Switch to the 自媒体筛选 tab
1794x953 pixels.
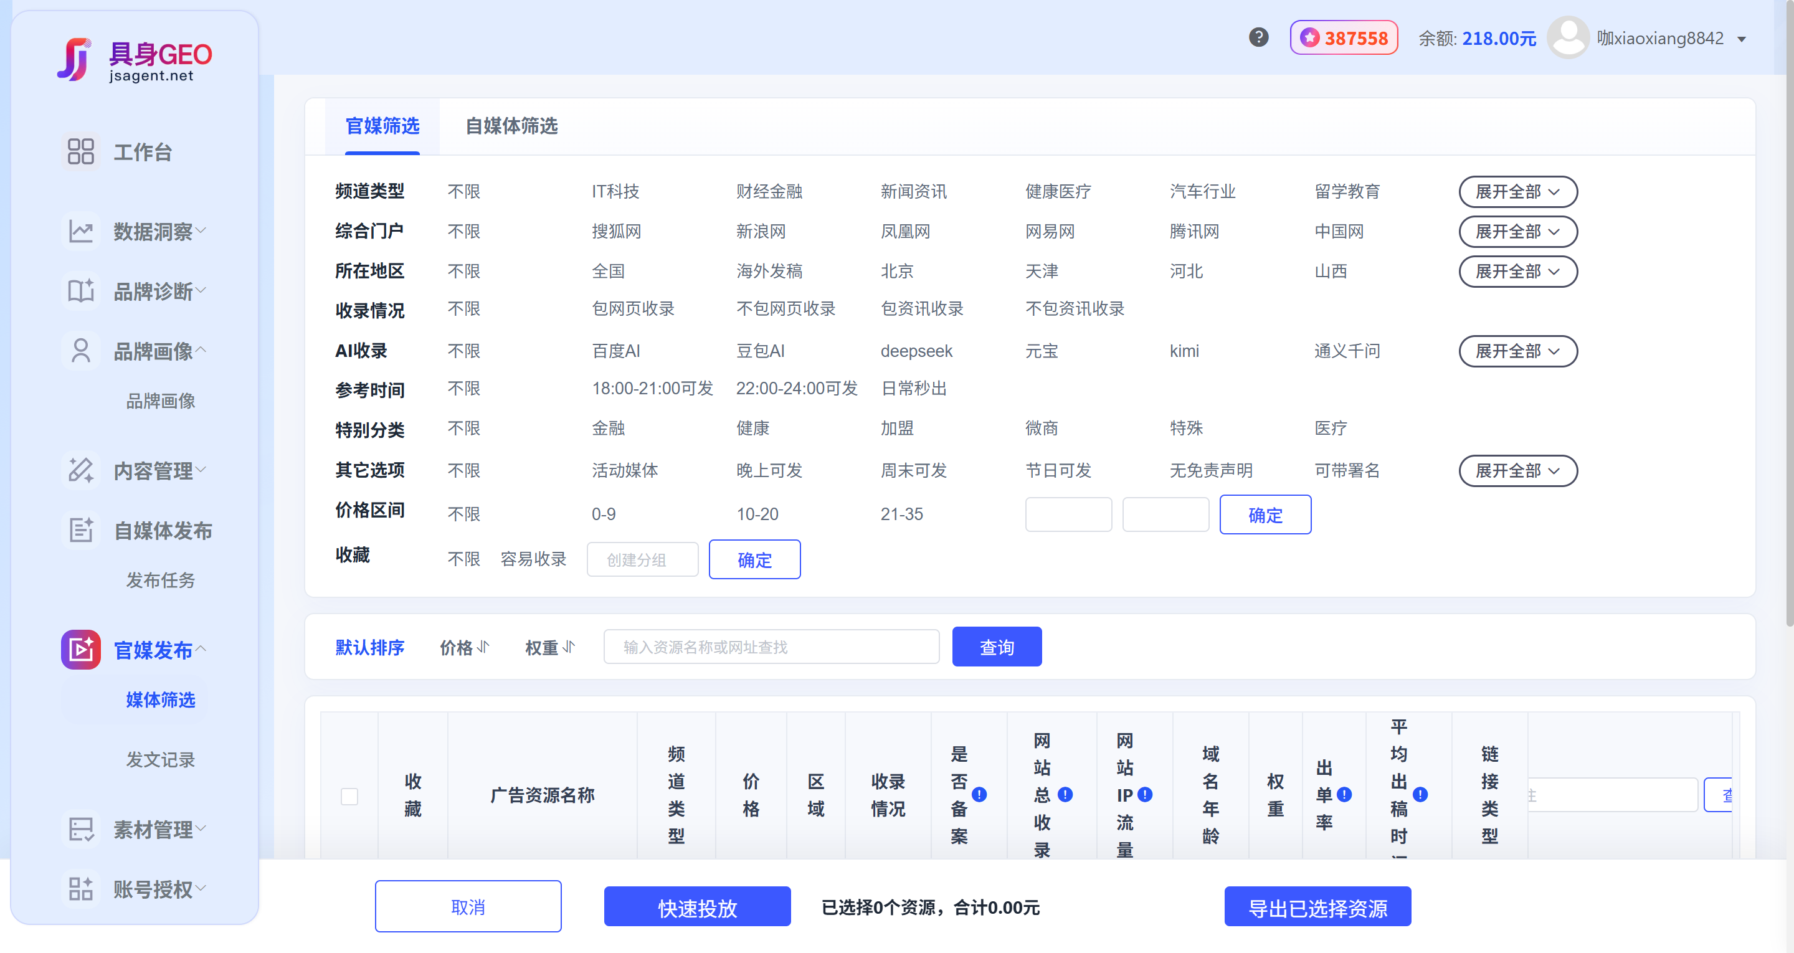pos(511,126)
